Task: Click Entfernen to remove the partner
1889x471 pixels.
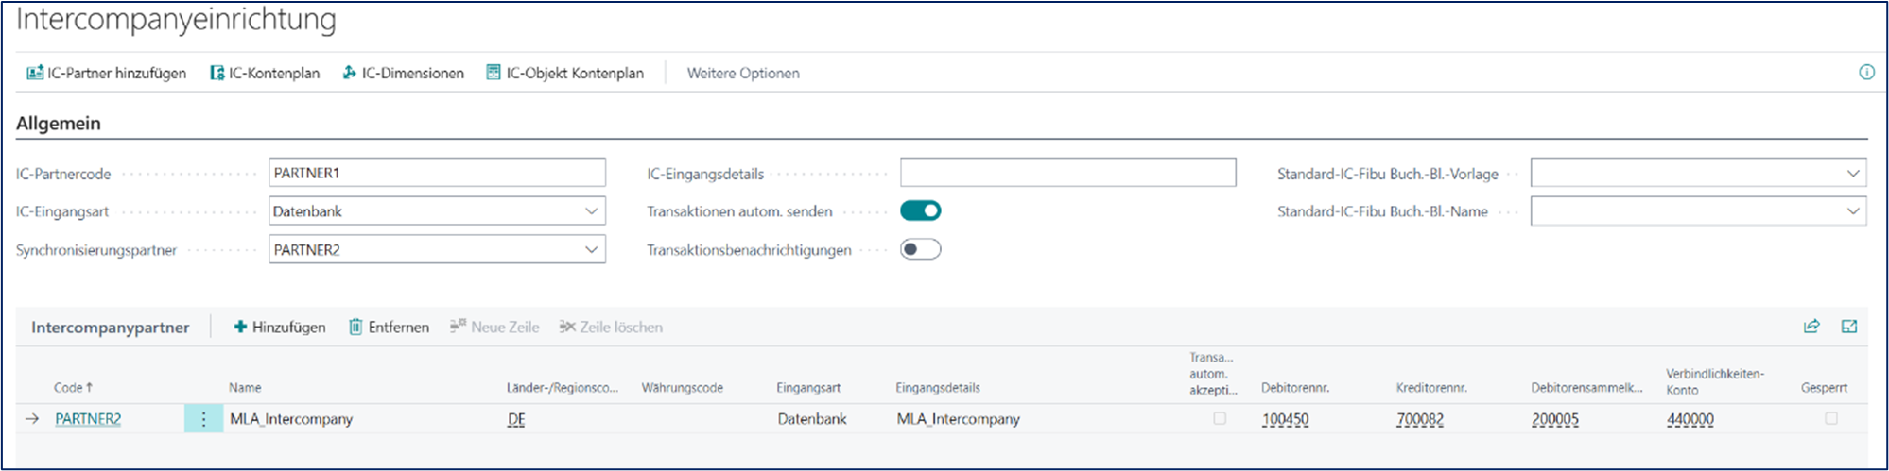Action: coord(389,327)
